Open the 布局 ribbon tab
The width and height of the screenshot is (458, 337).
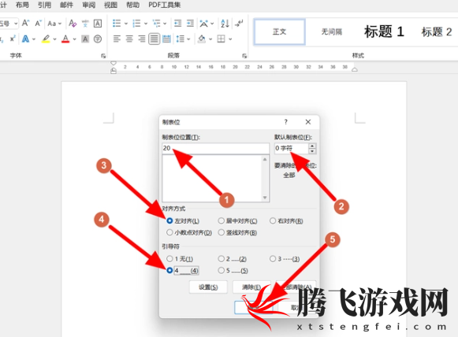tap(22, 5)
